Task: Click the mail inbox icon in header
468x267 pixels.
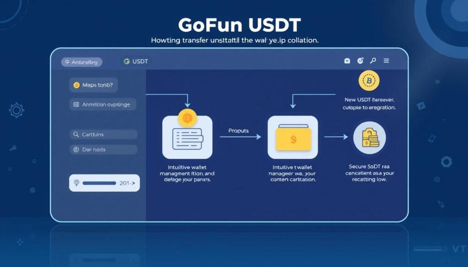Action: point(347,61)
